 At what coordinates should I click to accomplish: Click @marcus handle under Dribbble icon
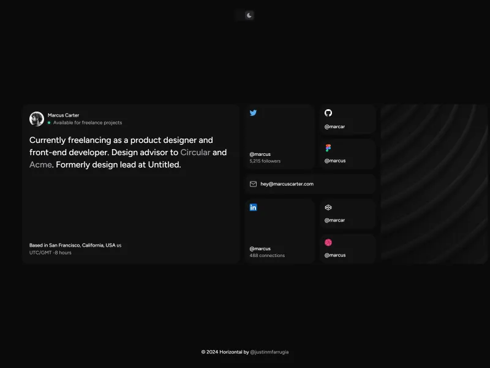point(335,255)
